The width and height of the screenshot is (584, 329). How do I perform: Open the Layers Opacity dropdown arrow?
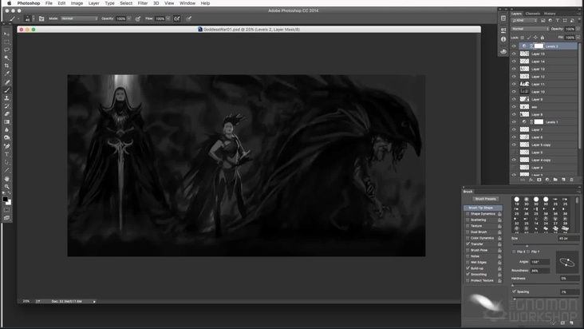578,29
